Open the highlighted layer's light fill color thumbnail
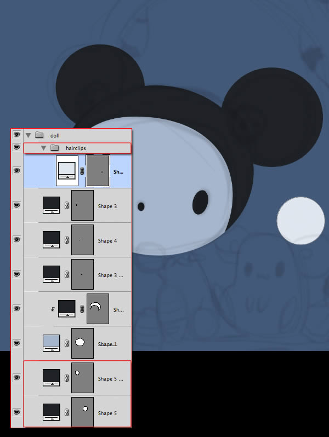 (67, 171)
